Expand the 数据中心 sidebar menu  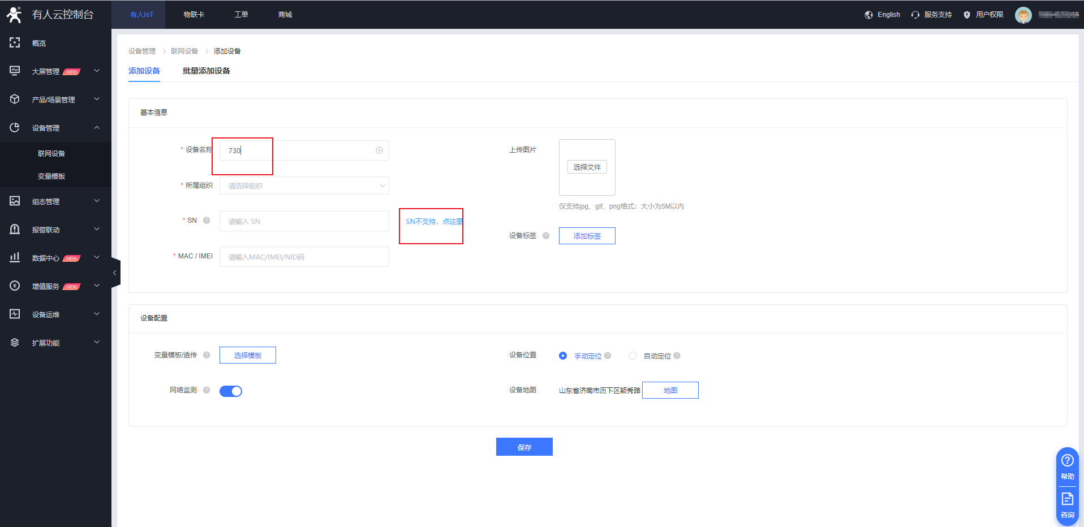[x=55, y=258]
